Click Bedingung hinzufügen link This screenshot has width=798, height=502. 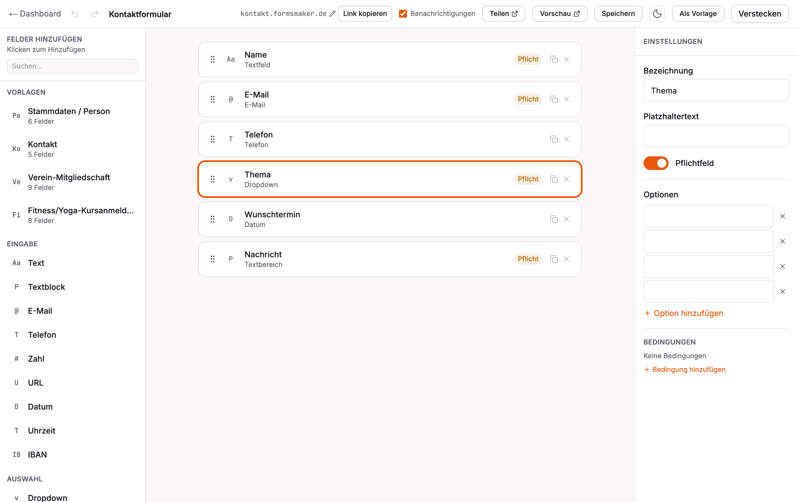[x=685, y=369]
